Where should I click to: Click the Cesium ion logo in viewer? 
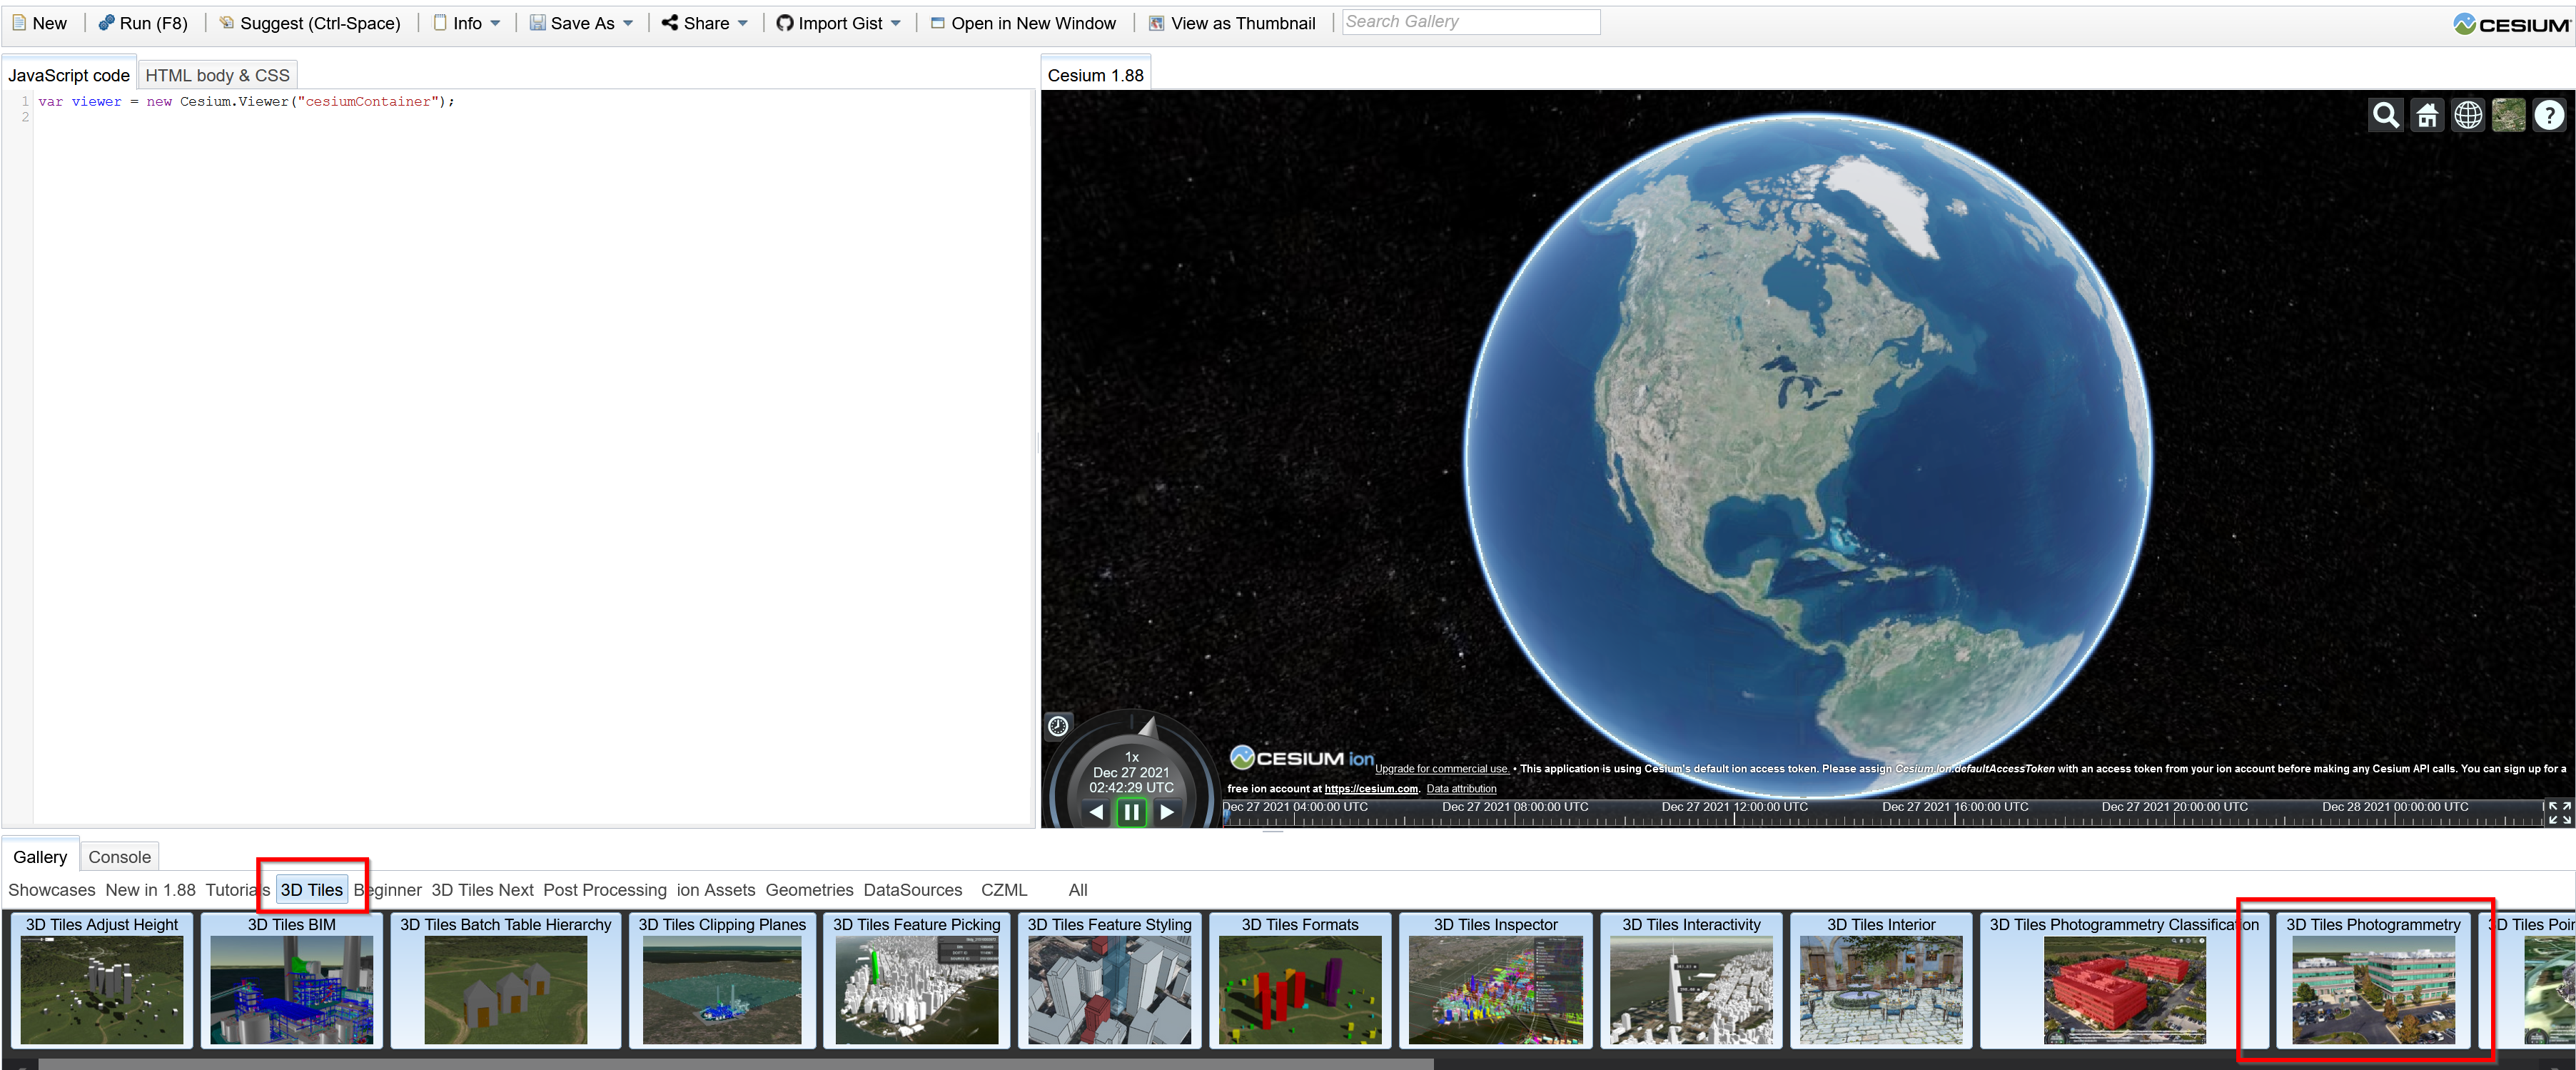[1301, 758]
